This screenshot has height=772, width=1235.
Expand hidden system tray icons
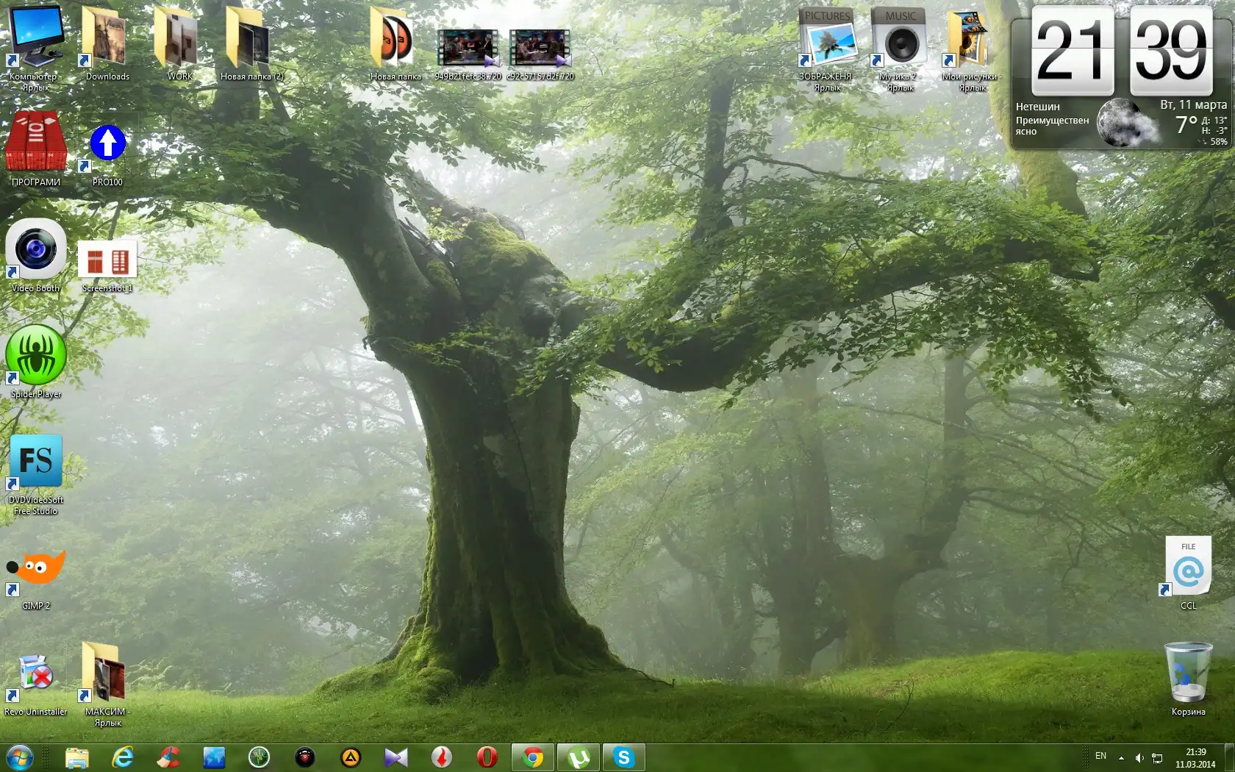1121,757
